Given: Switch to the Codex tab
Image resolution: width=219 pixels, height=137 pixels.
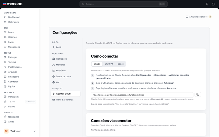Looking at the screenshot, I should pos(120,64).
